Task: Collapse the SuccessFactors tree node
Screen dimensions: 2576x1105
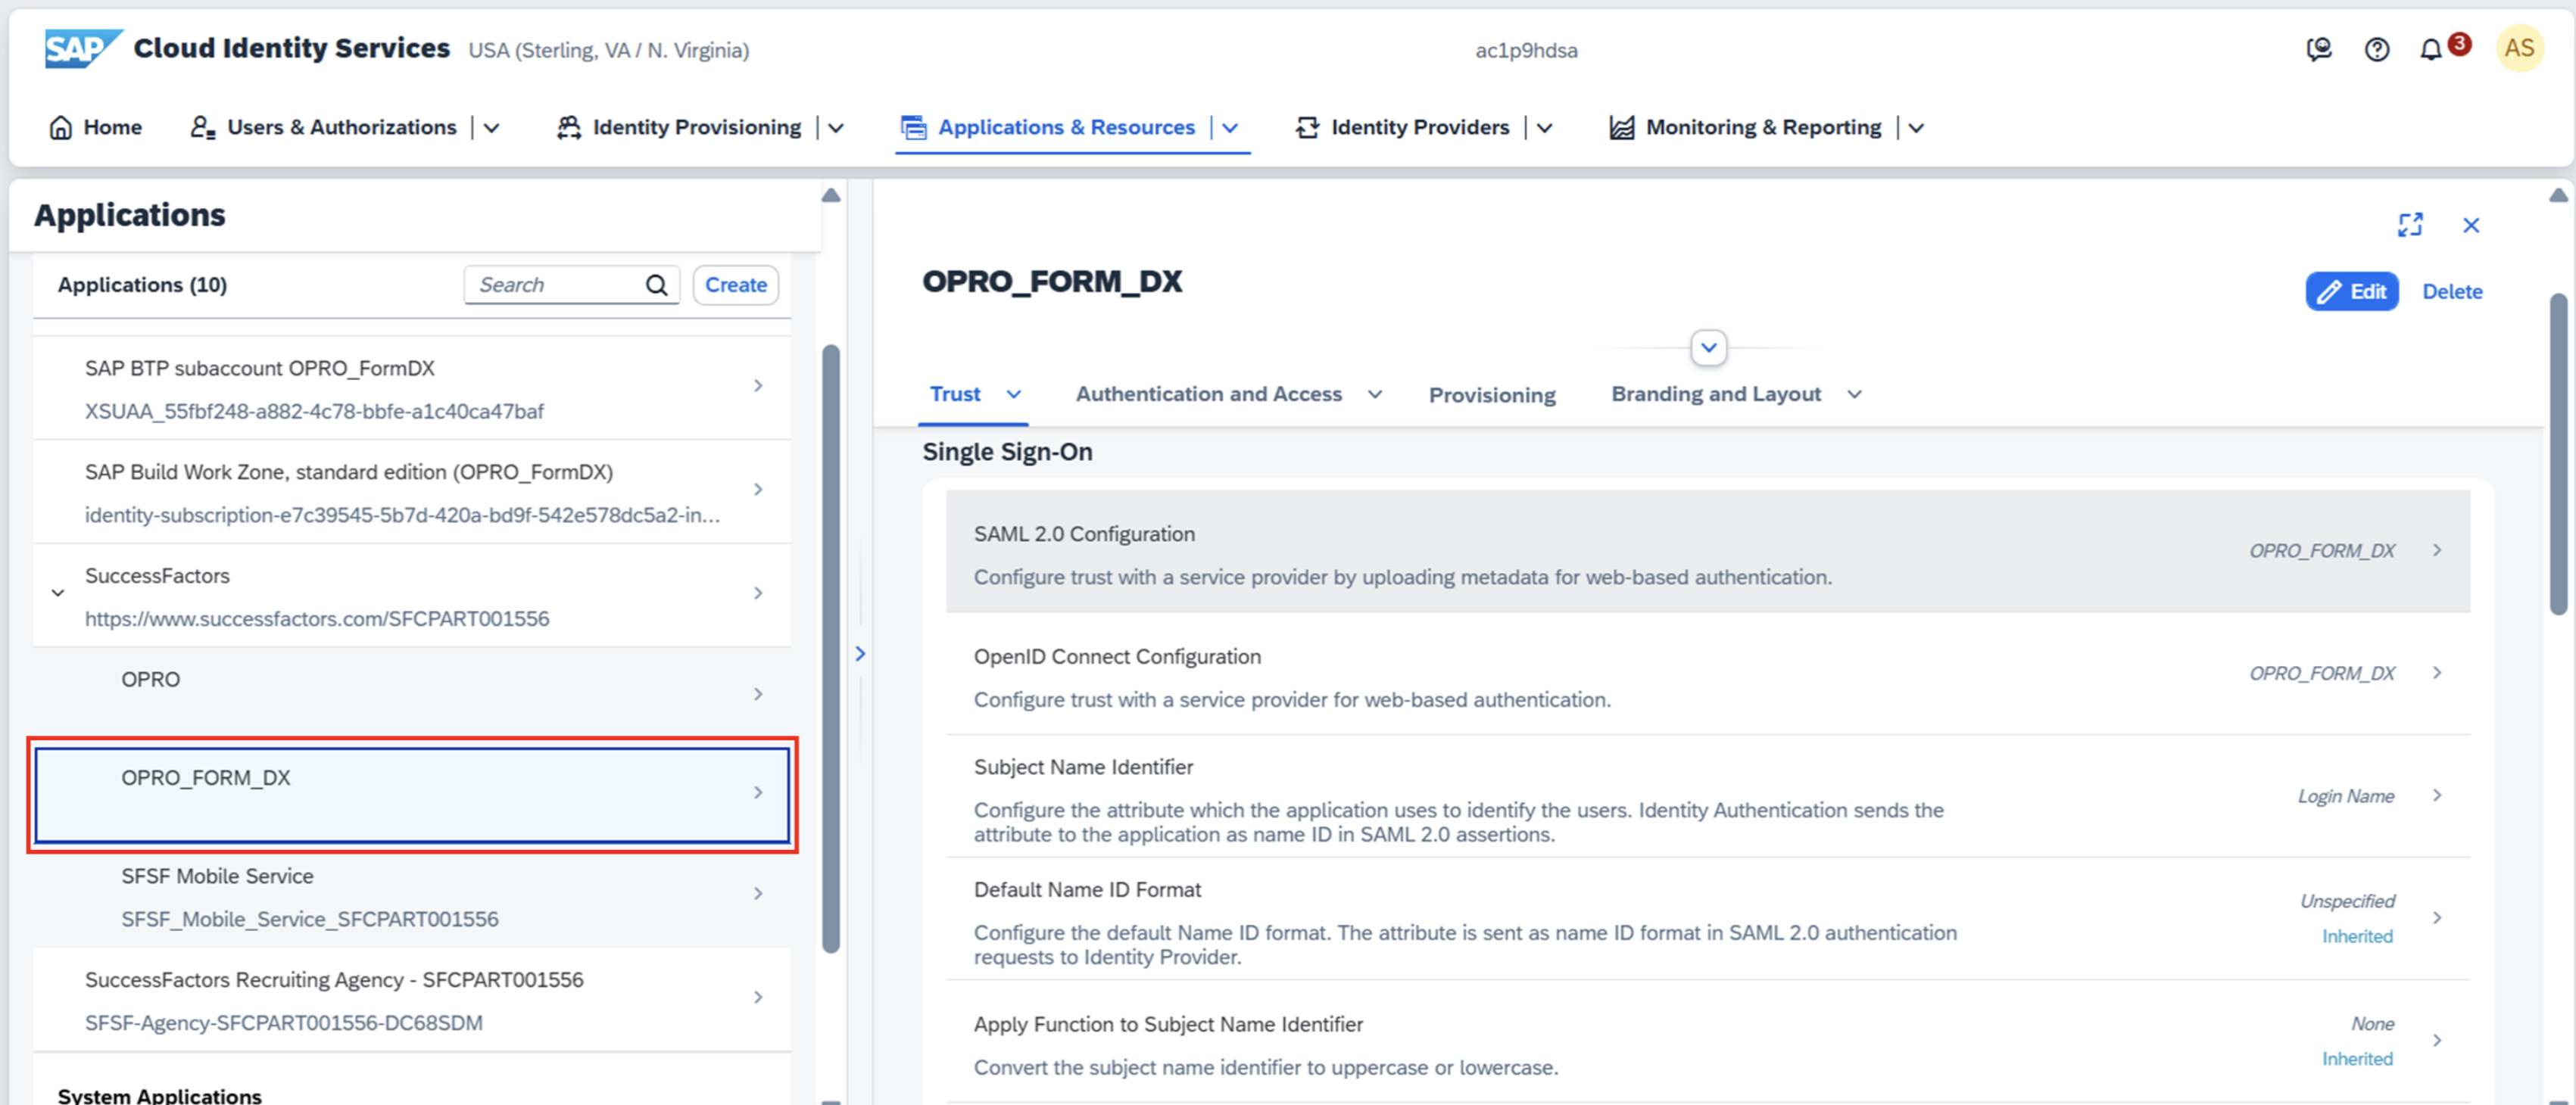Action: coord(58,593)
